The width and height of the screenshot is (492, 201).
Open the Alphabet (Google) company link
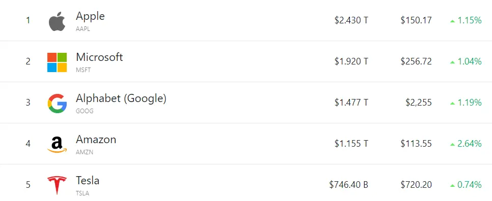click(121, 98)
